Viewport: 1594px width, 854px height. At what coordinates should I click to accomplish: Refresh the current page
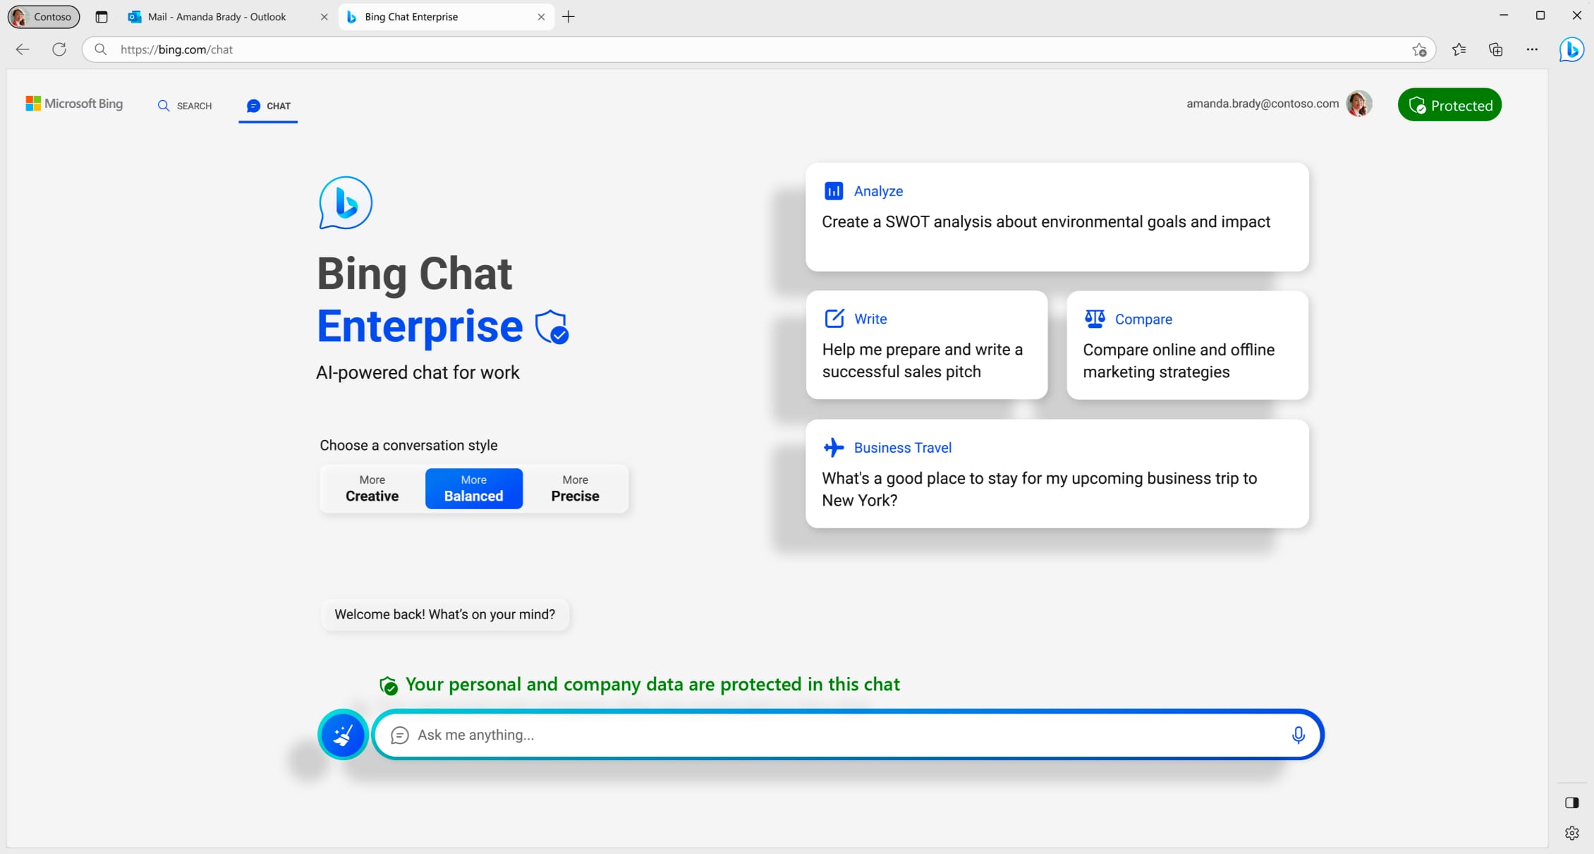(x=59, y=49)
